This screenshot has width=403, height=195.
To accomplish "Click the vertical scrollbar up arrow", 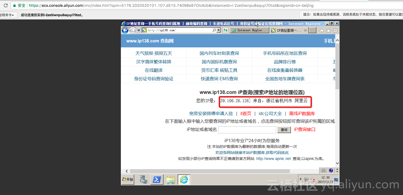I will [337, 41].
